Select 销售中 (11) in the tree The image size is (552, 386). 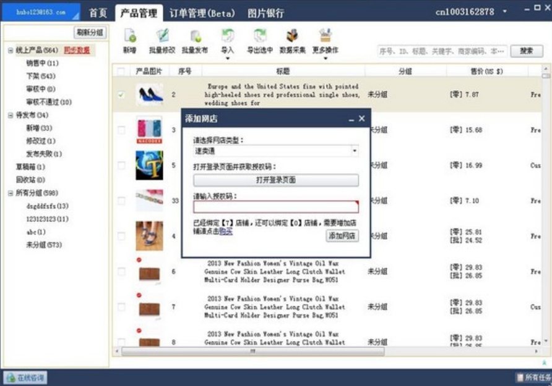tap(42, 63)
